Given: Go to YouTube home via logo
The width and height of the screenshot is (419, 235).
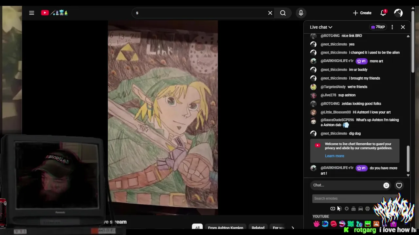Looking at the screenshot, I should click(54, 13).
